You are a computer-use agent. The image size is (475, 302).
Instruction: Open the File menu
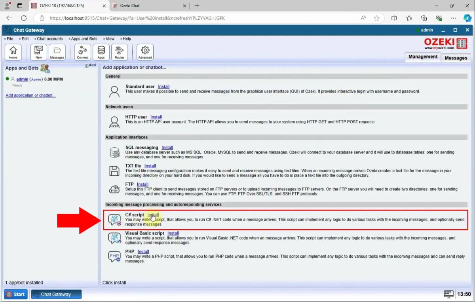[10, 39]
